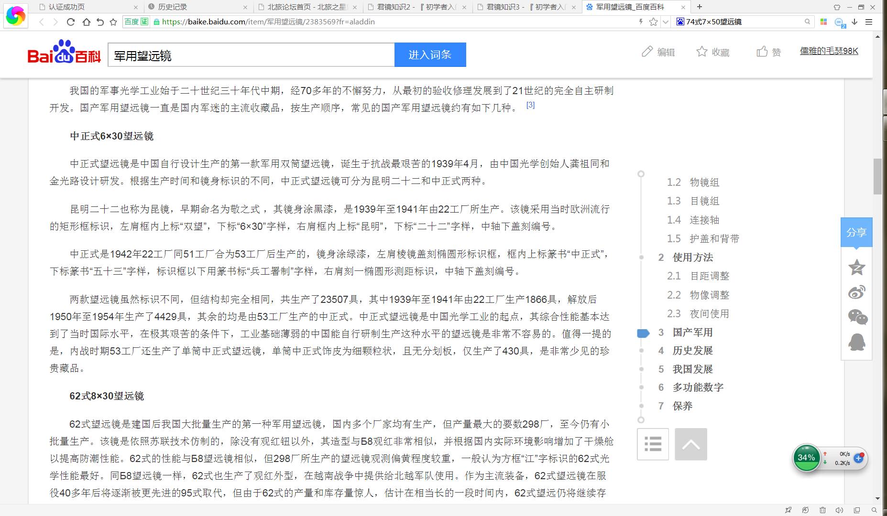Screen dimensions: 887x516
Task: Toggle the catalog list icon button
Action: (653, 444)
